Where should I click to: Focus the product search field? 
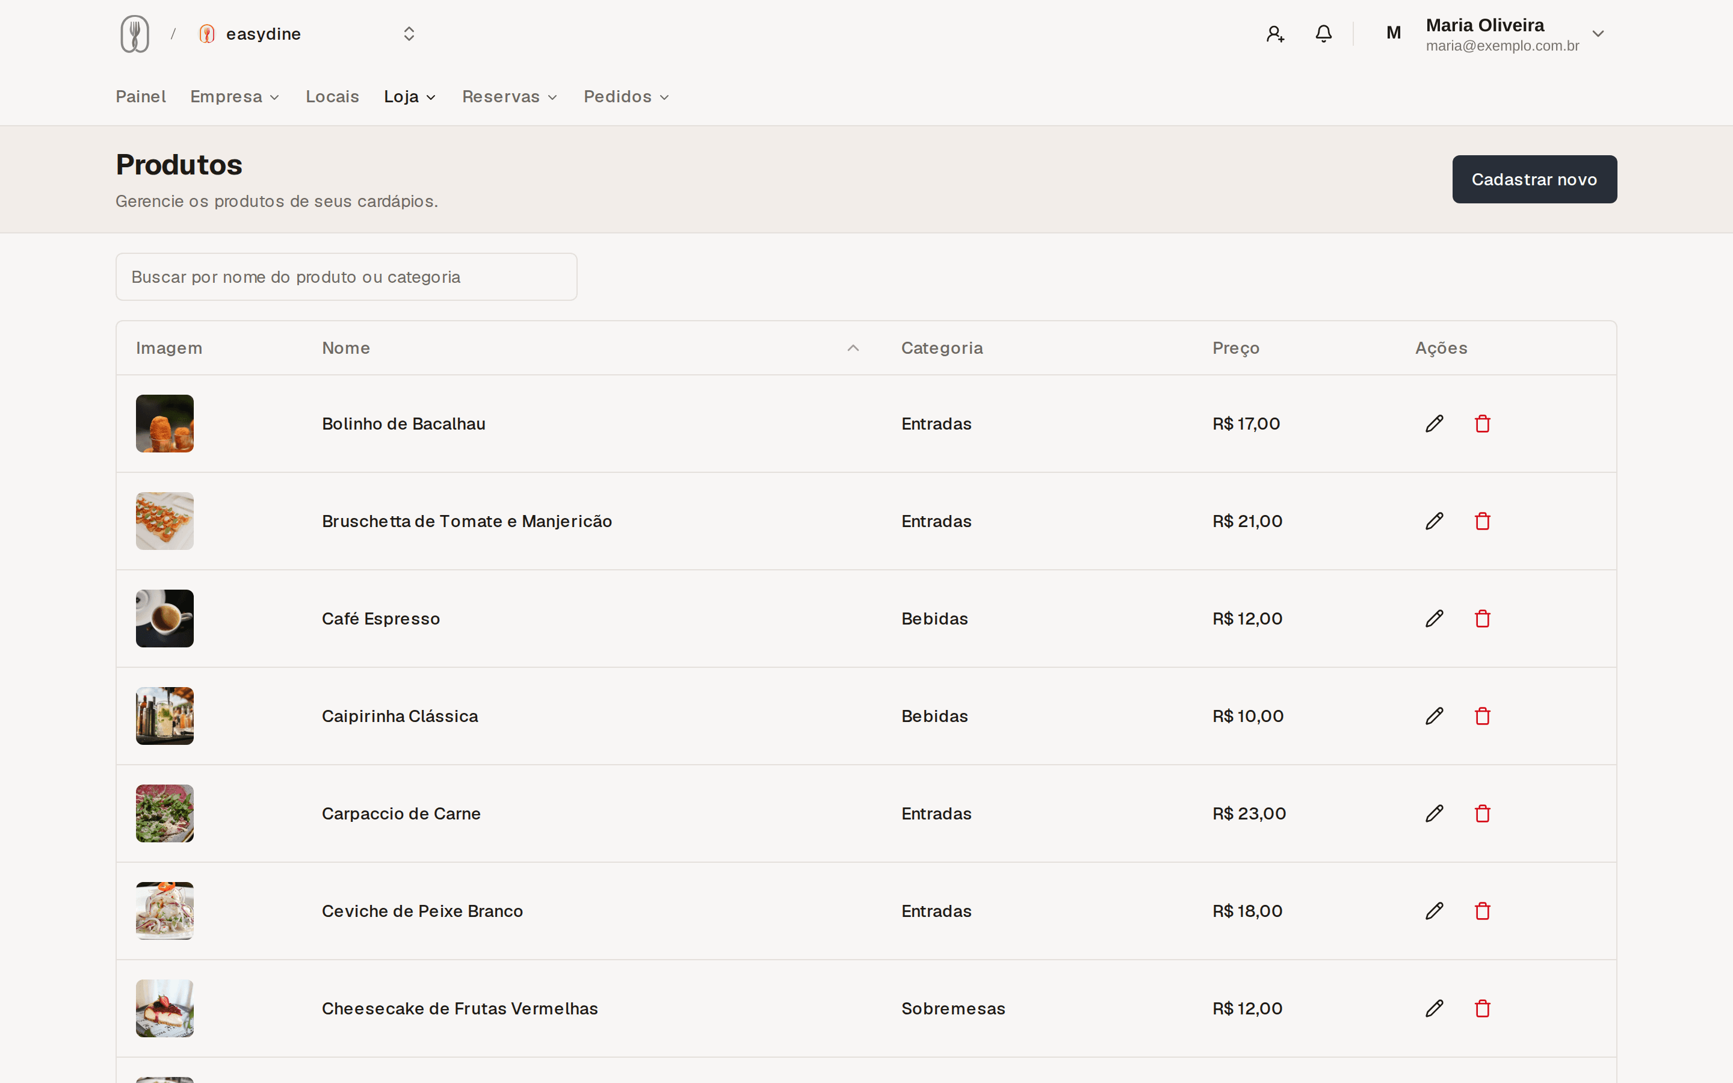pos(347,277)
